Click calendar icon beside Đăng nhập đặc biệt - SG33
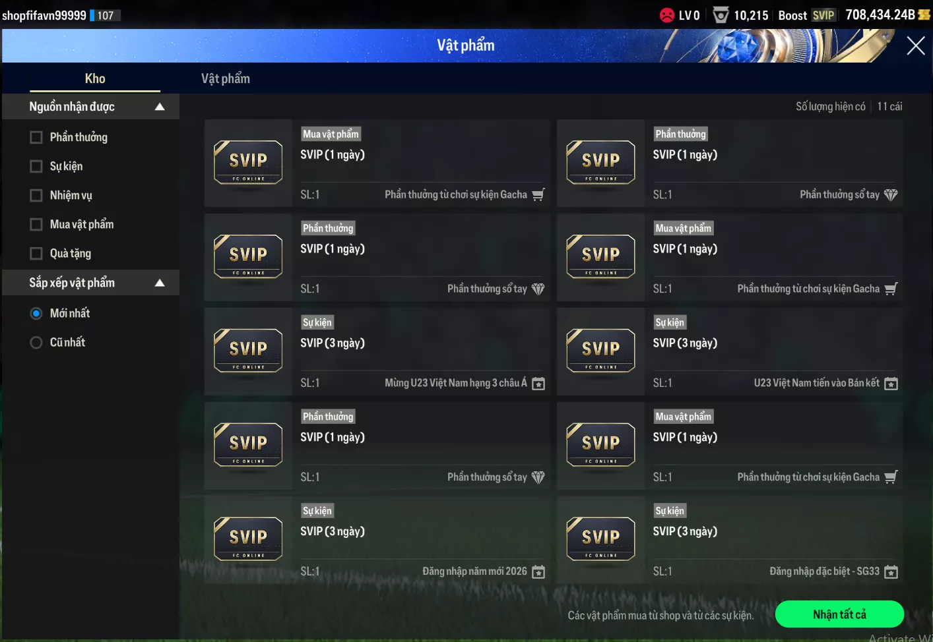Screen dimensions: 933x642 click(891, 571)
